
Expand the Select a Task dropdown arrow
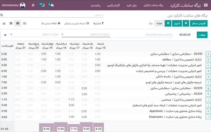tap(11, 34)
